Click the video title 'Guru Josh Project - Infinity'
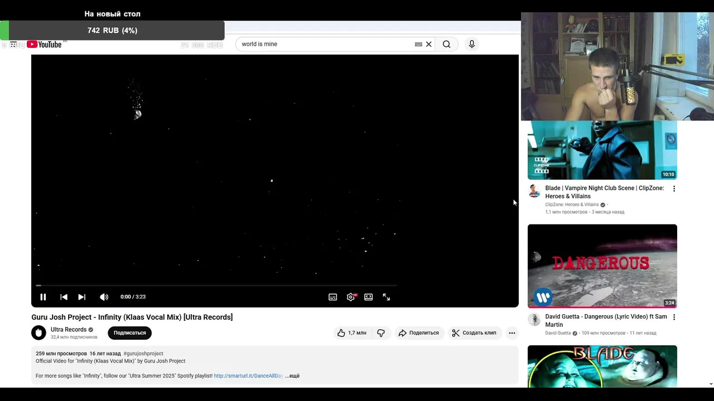This screenshot has width=714, height=401. point(132,317)
